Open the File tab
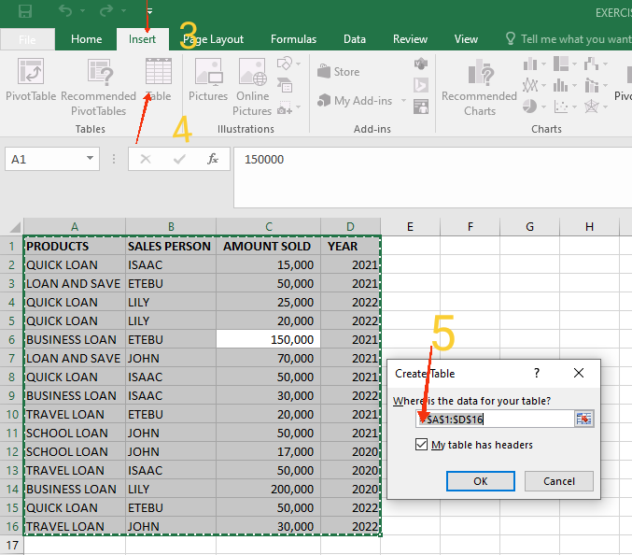The image size is (632, 555). tap(27, 39)
